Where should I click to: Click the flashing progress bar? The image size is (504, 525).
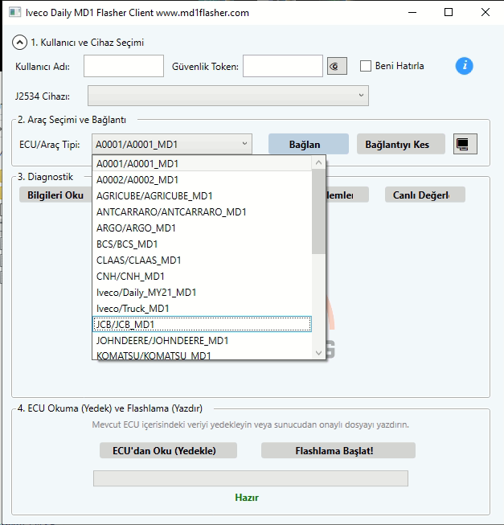250,478
